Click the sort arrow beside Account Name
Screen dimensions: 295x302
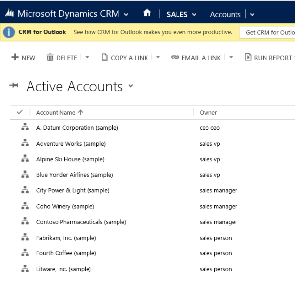(81, 112)
